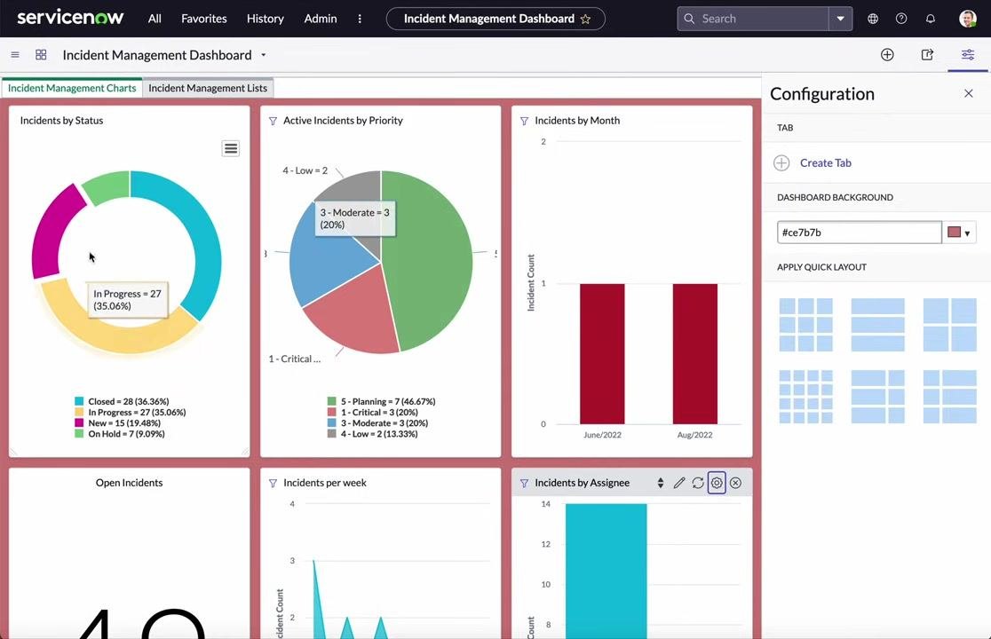Apply the four-column grid quick layout
991x639 pixels.
pyautogui.click(x=805, y=397)
